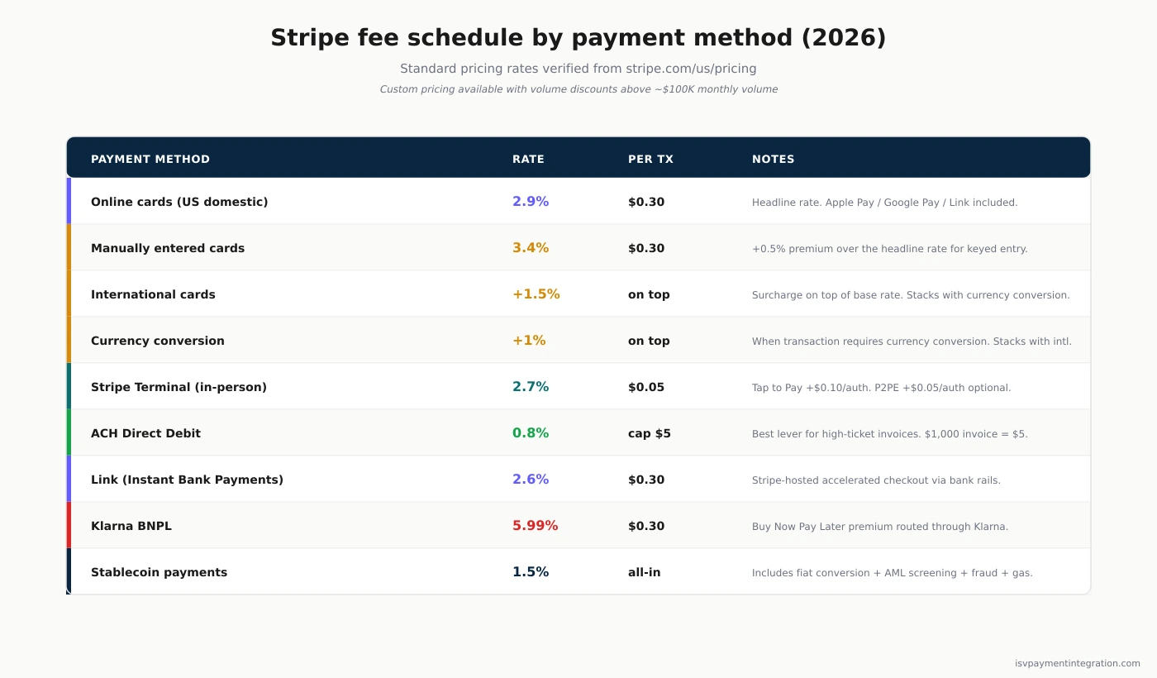Viewport: 1157px width, 678px height.
Task: Click 'on top' in International cards row
Action: 649,294
